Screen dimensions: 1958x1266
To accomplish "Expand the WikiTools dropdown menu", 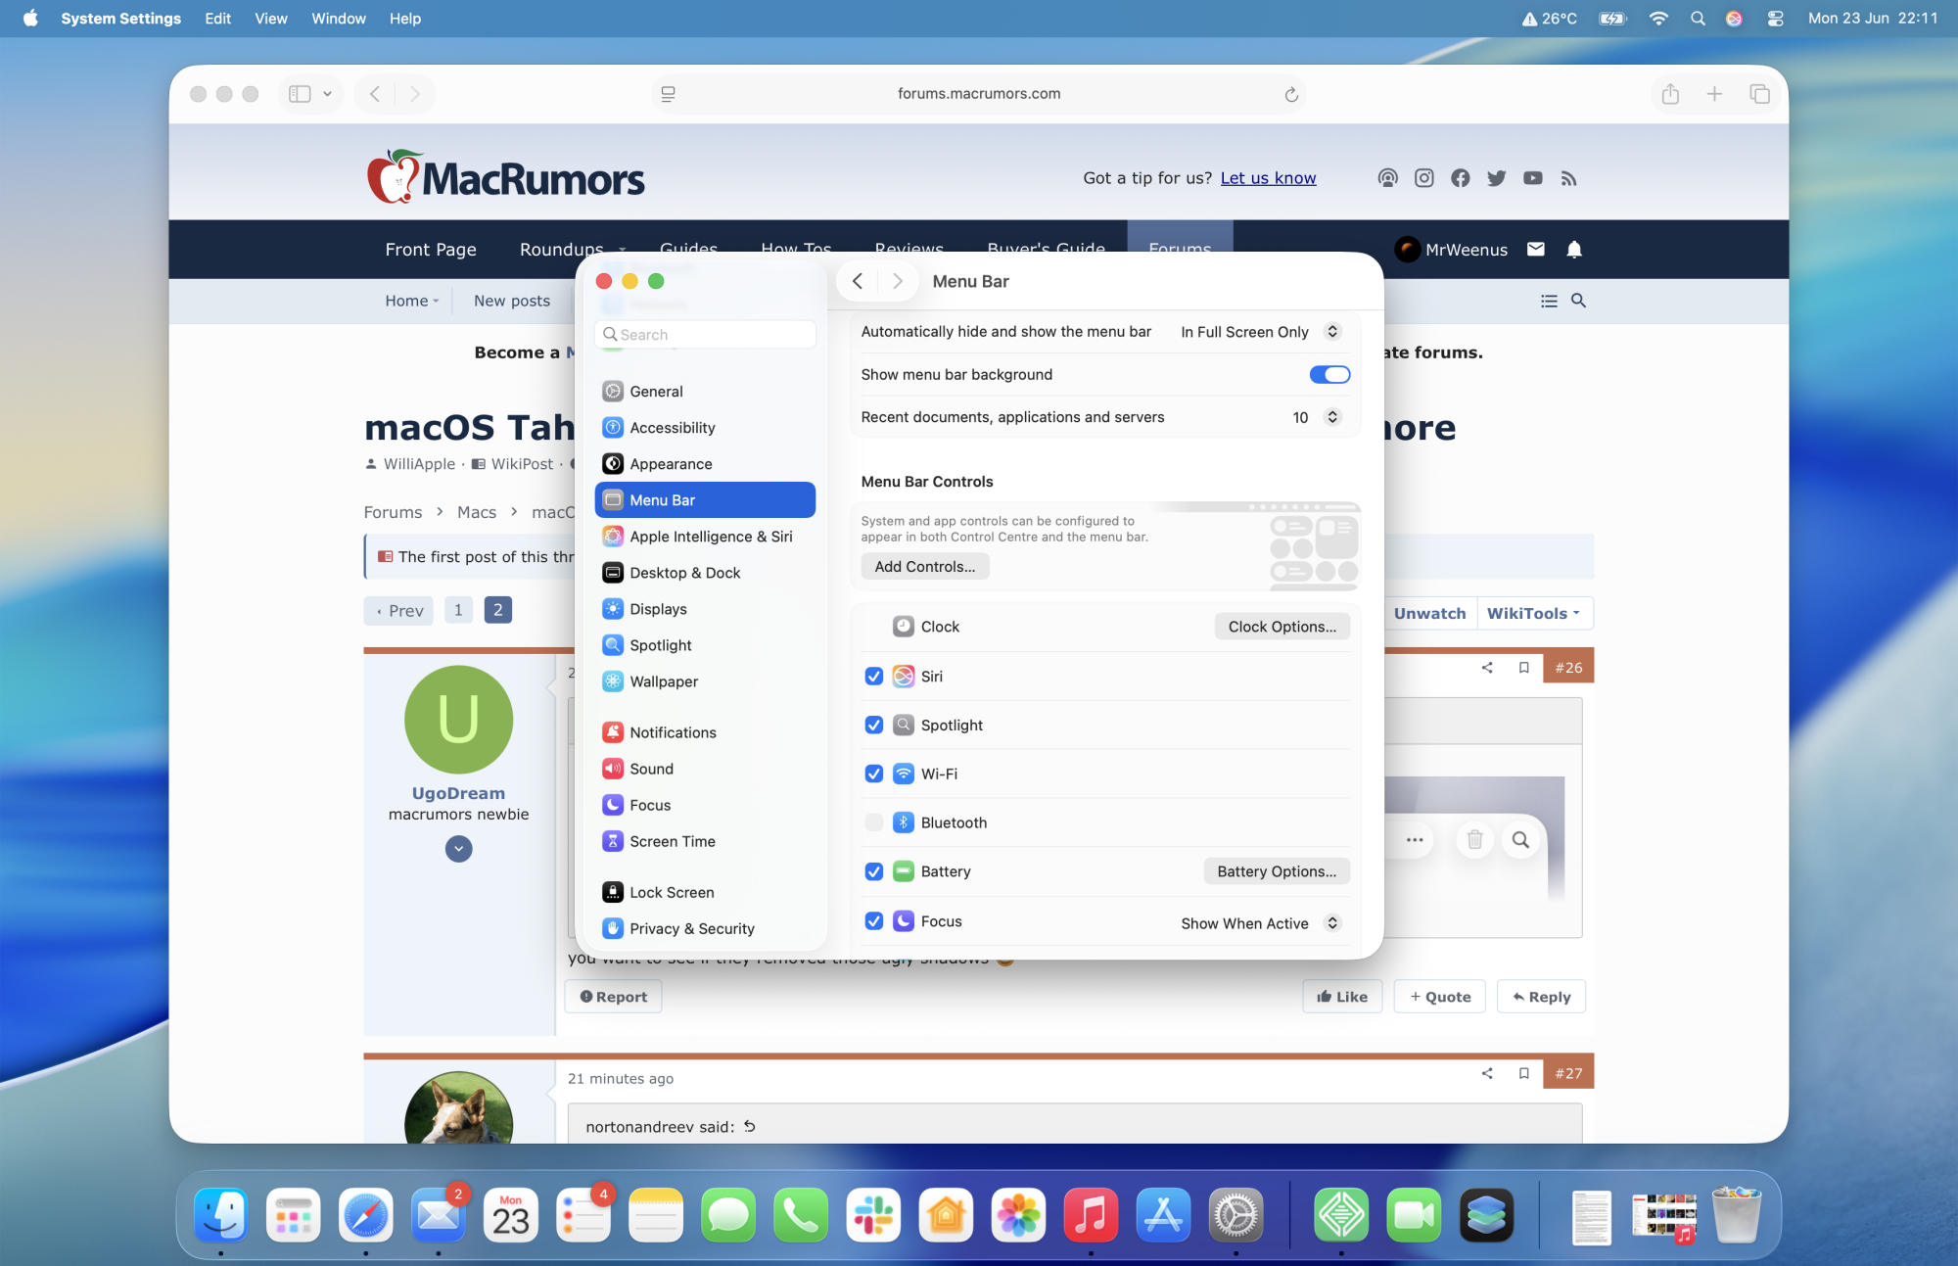I will click(x=1533, y=613).
